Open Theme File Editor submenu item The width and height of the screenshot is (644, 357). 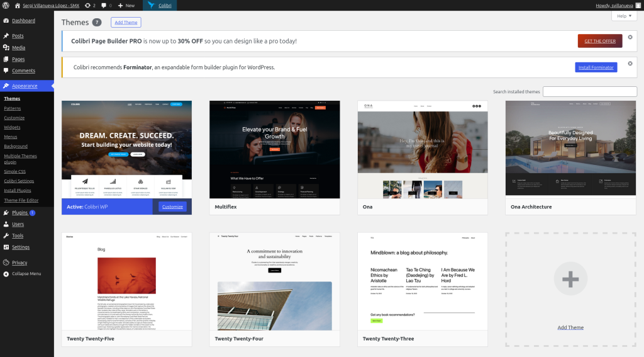21,200
